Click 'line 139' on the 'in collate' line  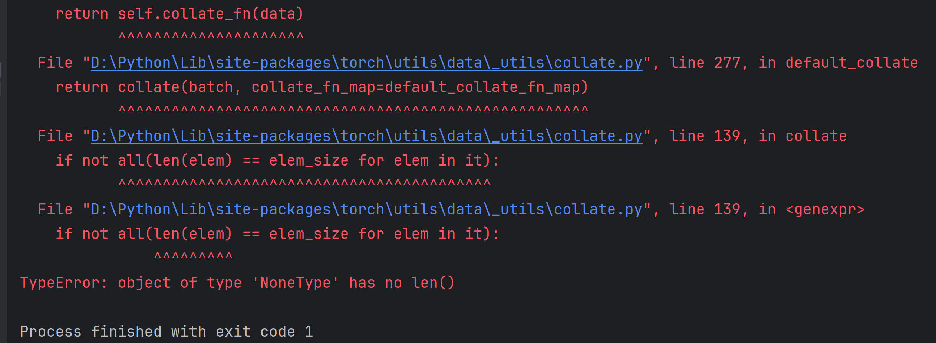coord(705,136)
